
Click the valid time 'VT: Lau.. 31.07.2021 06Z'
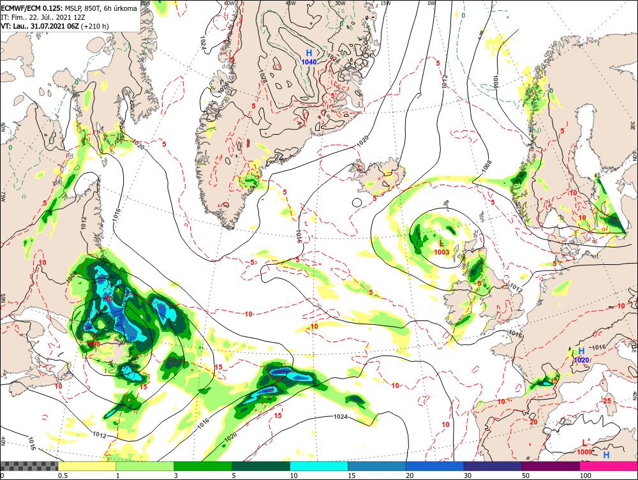point(40,26)
